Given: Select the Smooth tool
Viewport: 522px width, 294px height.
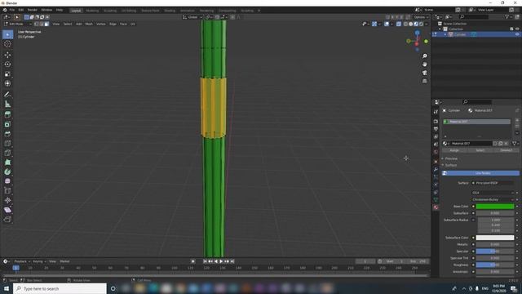Looking at the screenshot, I should click(x=7, y=181).
